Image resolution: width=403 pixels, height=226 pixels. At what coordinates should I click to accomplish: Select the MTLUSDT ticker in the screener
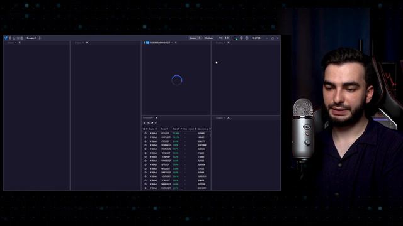166,169
